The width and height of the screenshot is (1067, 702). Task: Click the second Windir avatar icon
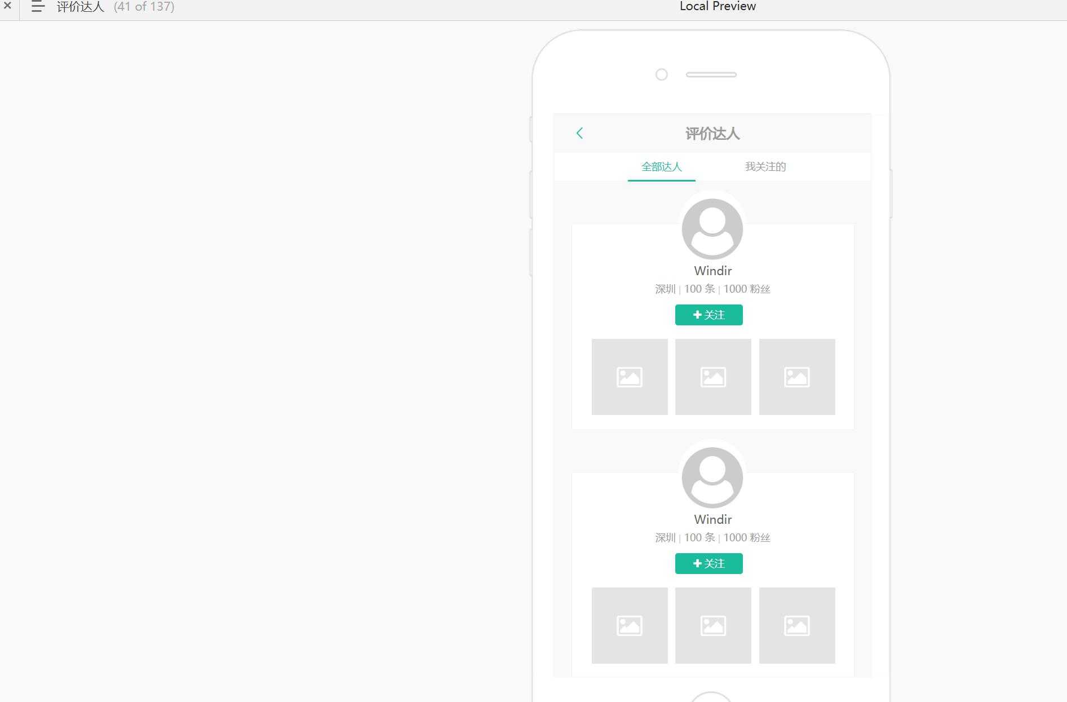(x=712, y=478)
